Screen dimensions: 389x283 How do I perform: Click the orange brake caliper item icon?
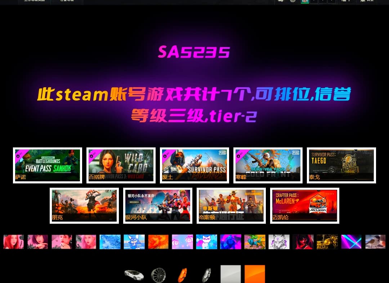[182, 275]
